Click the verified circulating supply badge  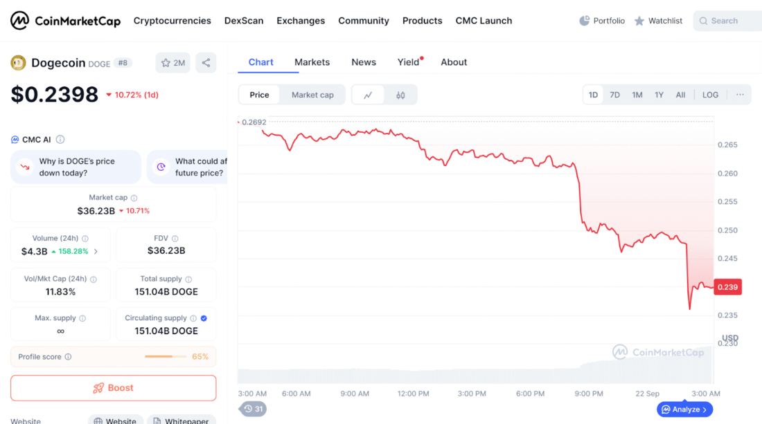point(204,318)
